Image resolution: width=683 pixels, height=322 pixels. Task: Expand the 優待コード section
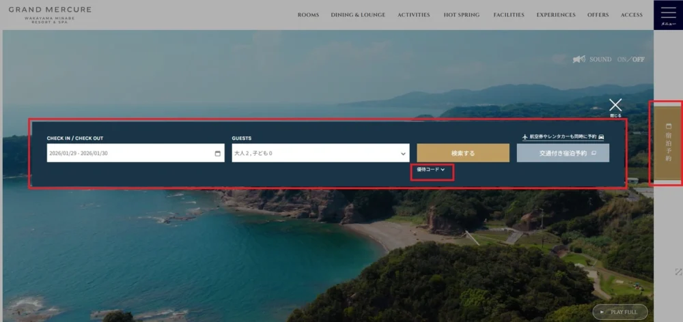pos(431,170)
